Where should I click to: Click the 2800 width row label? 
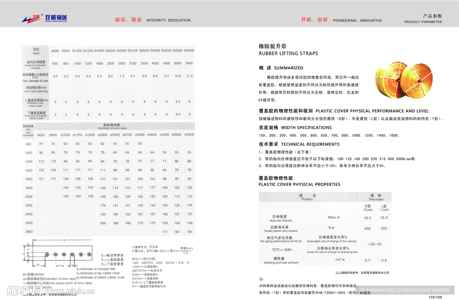29,232
